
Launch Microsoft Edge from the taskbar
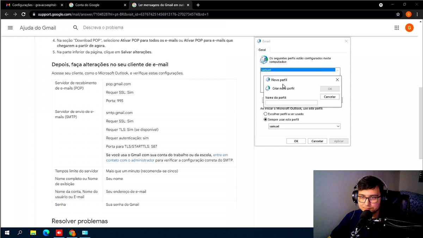pyautogui.click(x=46, y=233)
